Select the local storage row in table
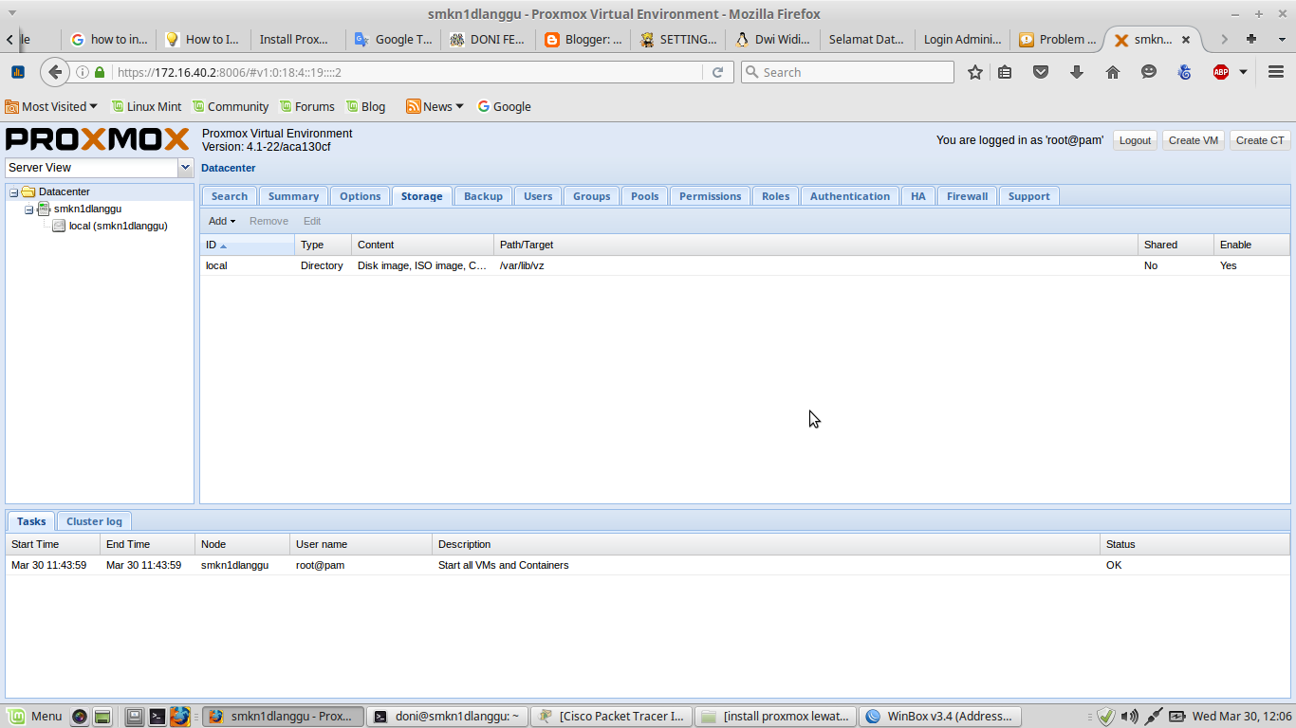Image resolution: width=1296 pixels, height=728 pixels. click(745, 265)
